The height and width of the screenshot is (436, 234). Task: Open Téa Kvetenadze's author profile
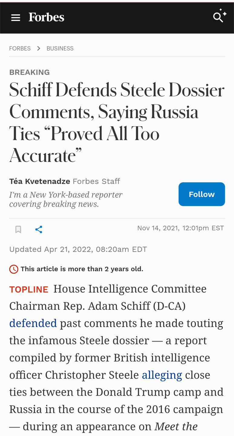pos(40,181)
